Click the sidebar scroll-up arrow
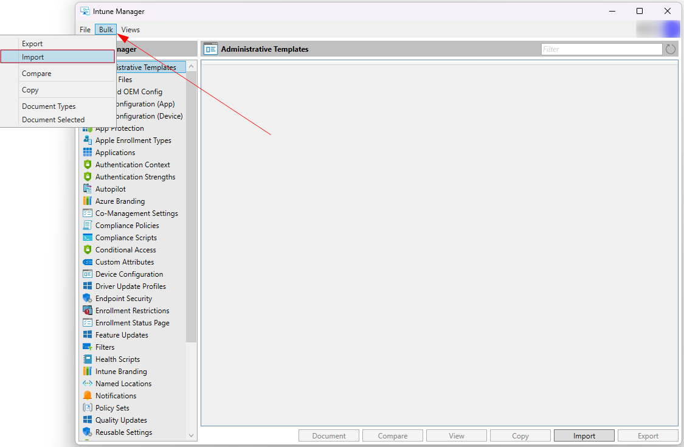This screenshot has height=447, width=684. [x=191, y=66]
